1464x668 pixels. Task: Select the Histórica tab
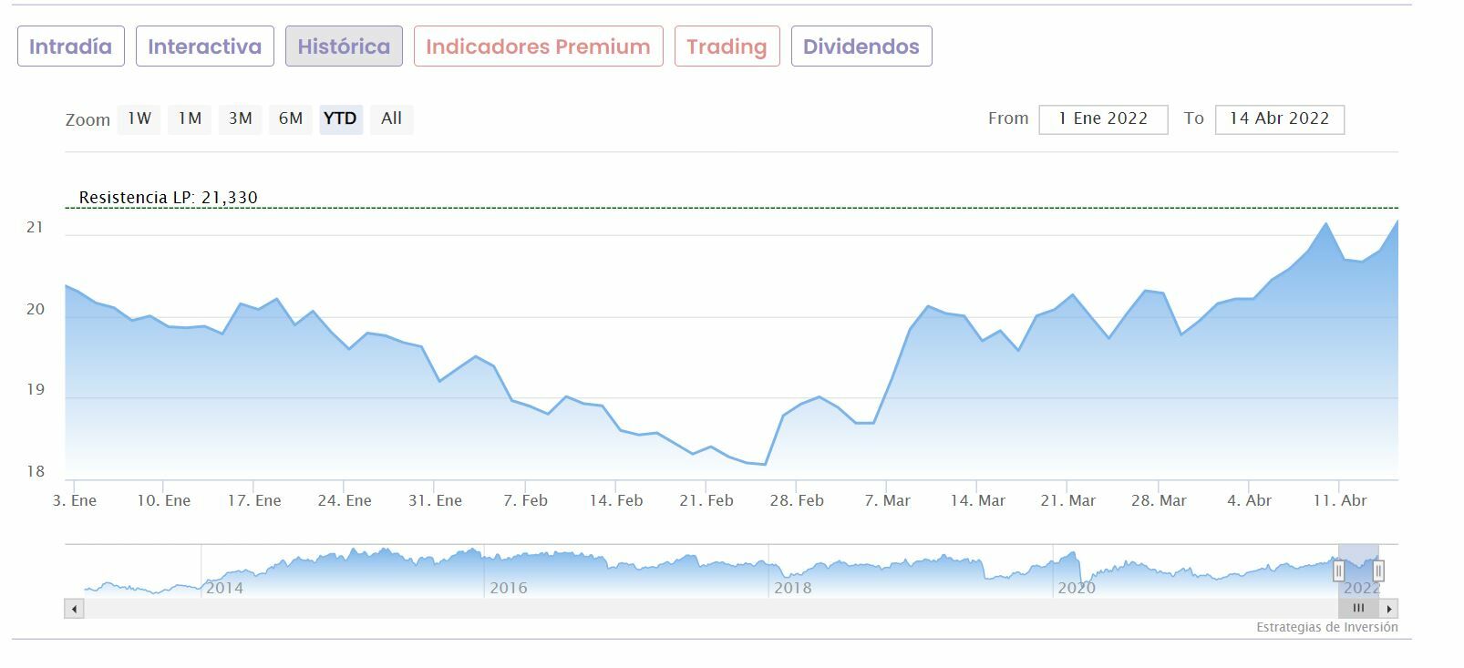[x=344, y=46]
